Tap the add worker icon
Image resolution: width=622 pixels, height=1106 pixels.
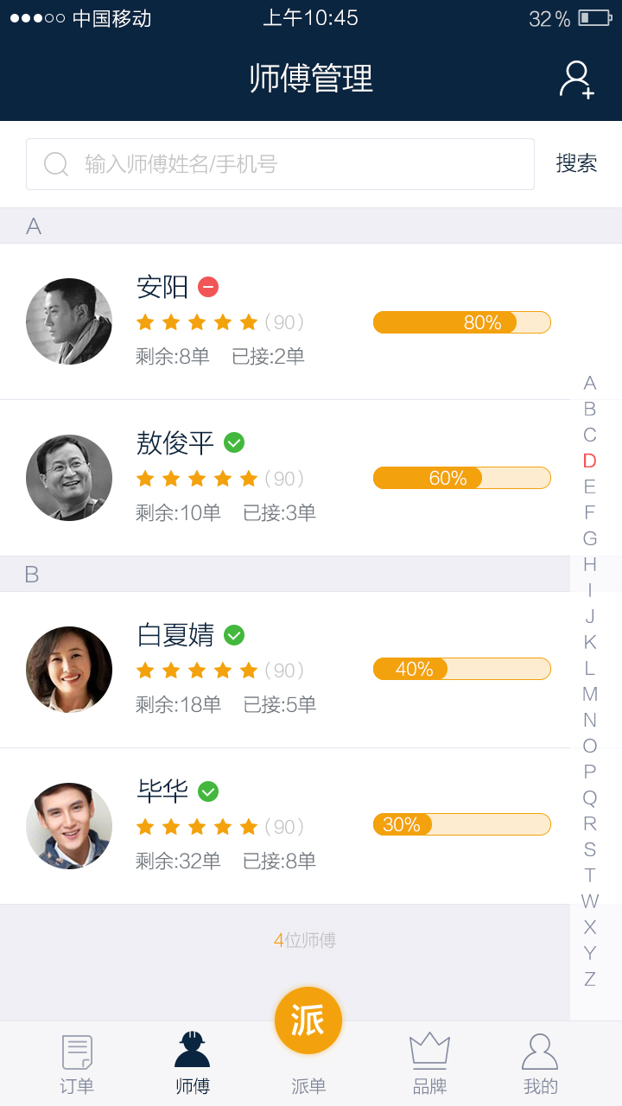576,79
